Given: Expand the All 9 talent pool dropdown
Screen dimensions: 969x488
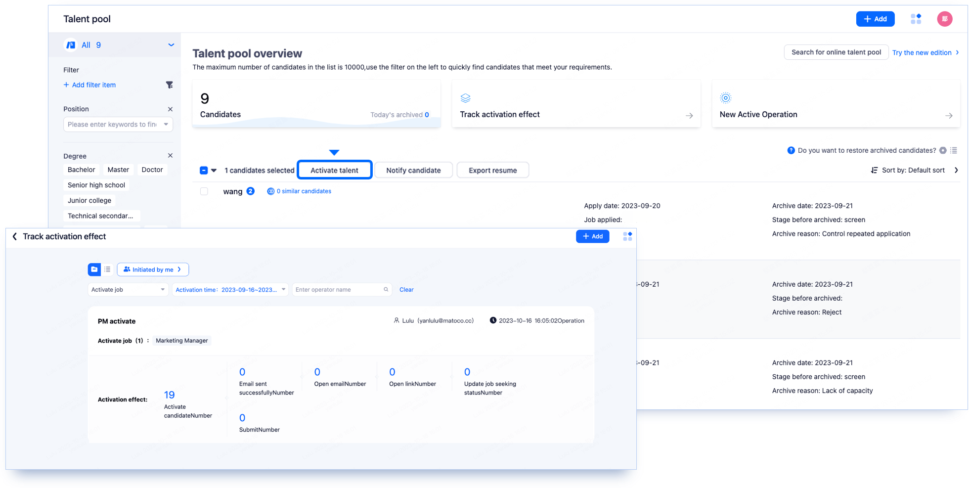Looking at the screenshot, I should (171, 45).
